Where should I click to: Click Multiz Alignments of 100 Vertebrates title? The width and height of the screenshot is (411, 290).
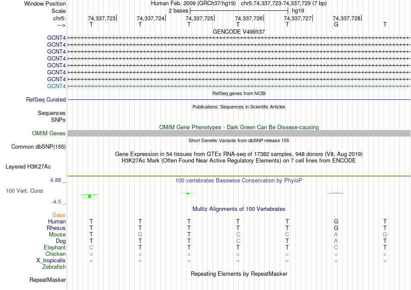coord(239,209)
